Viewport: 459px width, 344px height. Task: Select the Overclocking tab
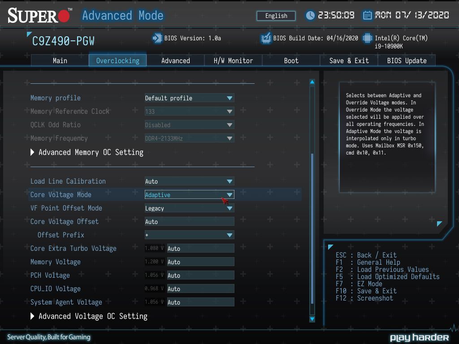[x=118, y=60]
